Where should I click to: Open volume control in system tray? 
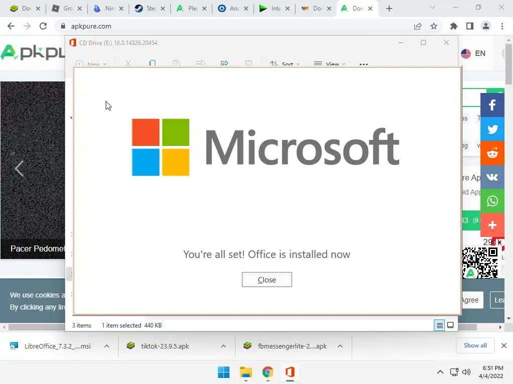[x=466, y=372]
